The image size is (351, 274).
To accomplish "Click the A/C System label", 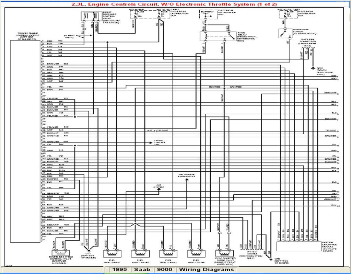I will 159,186.
